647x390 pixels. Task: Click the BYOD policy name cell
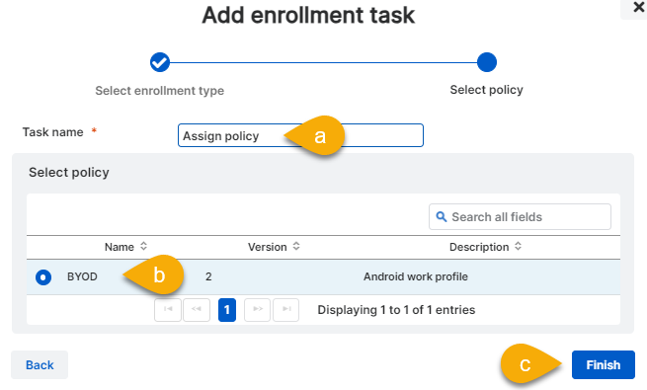tap(82, 276)
